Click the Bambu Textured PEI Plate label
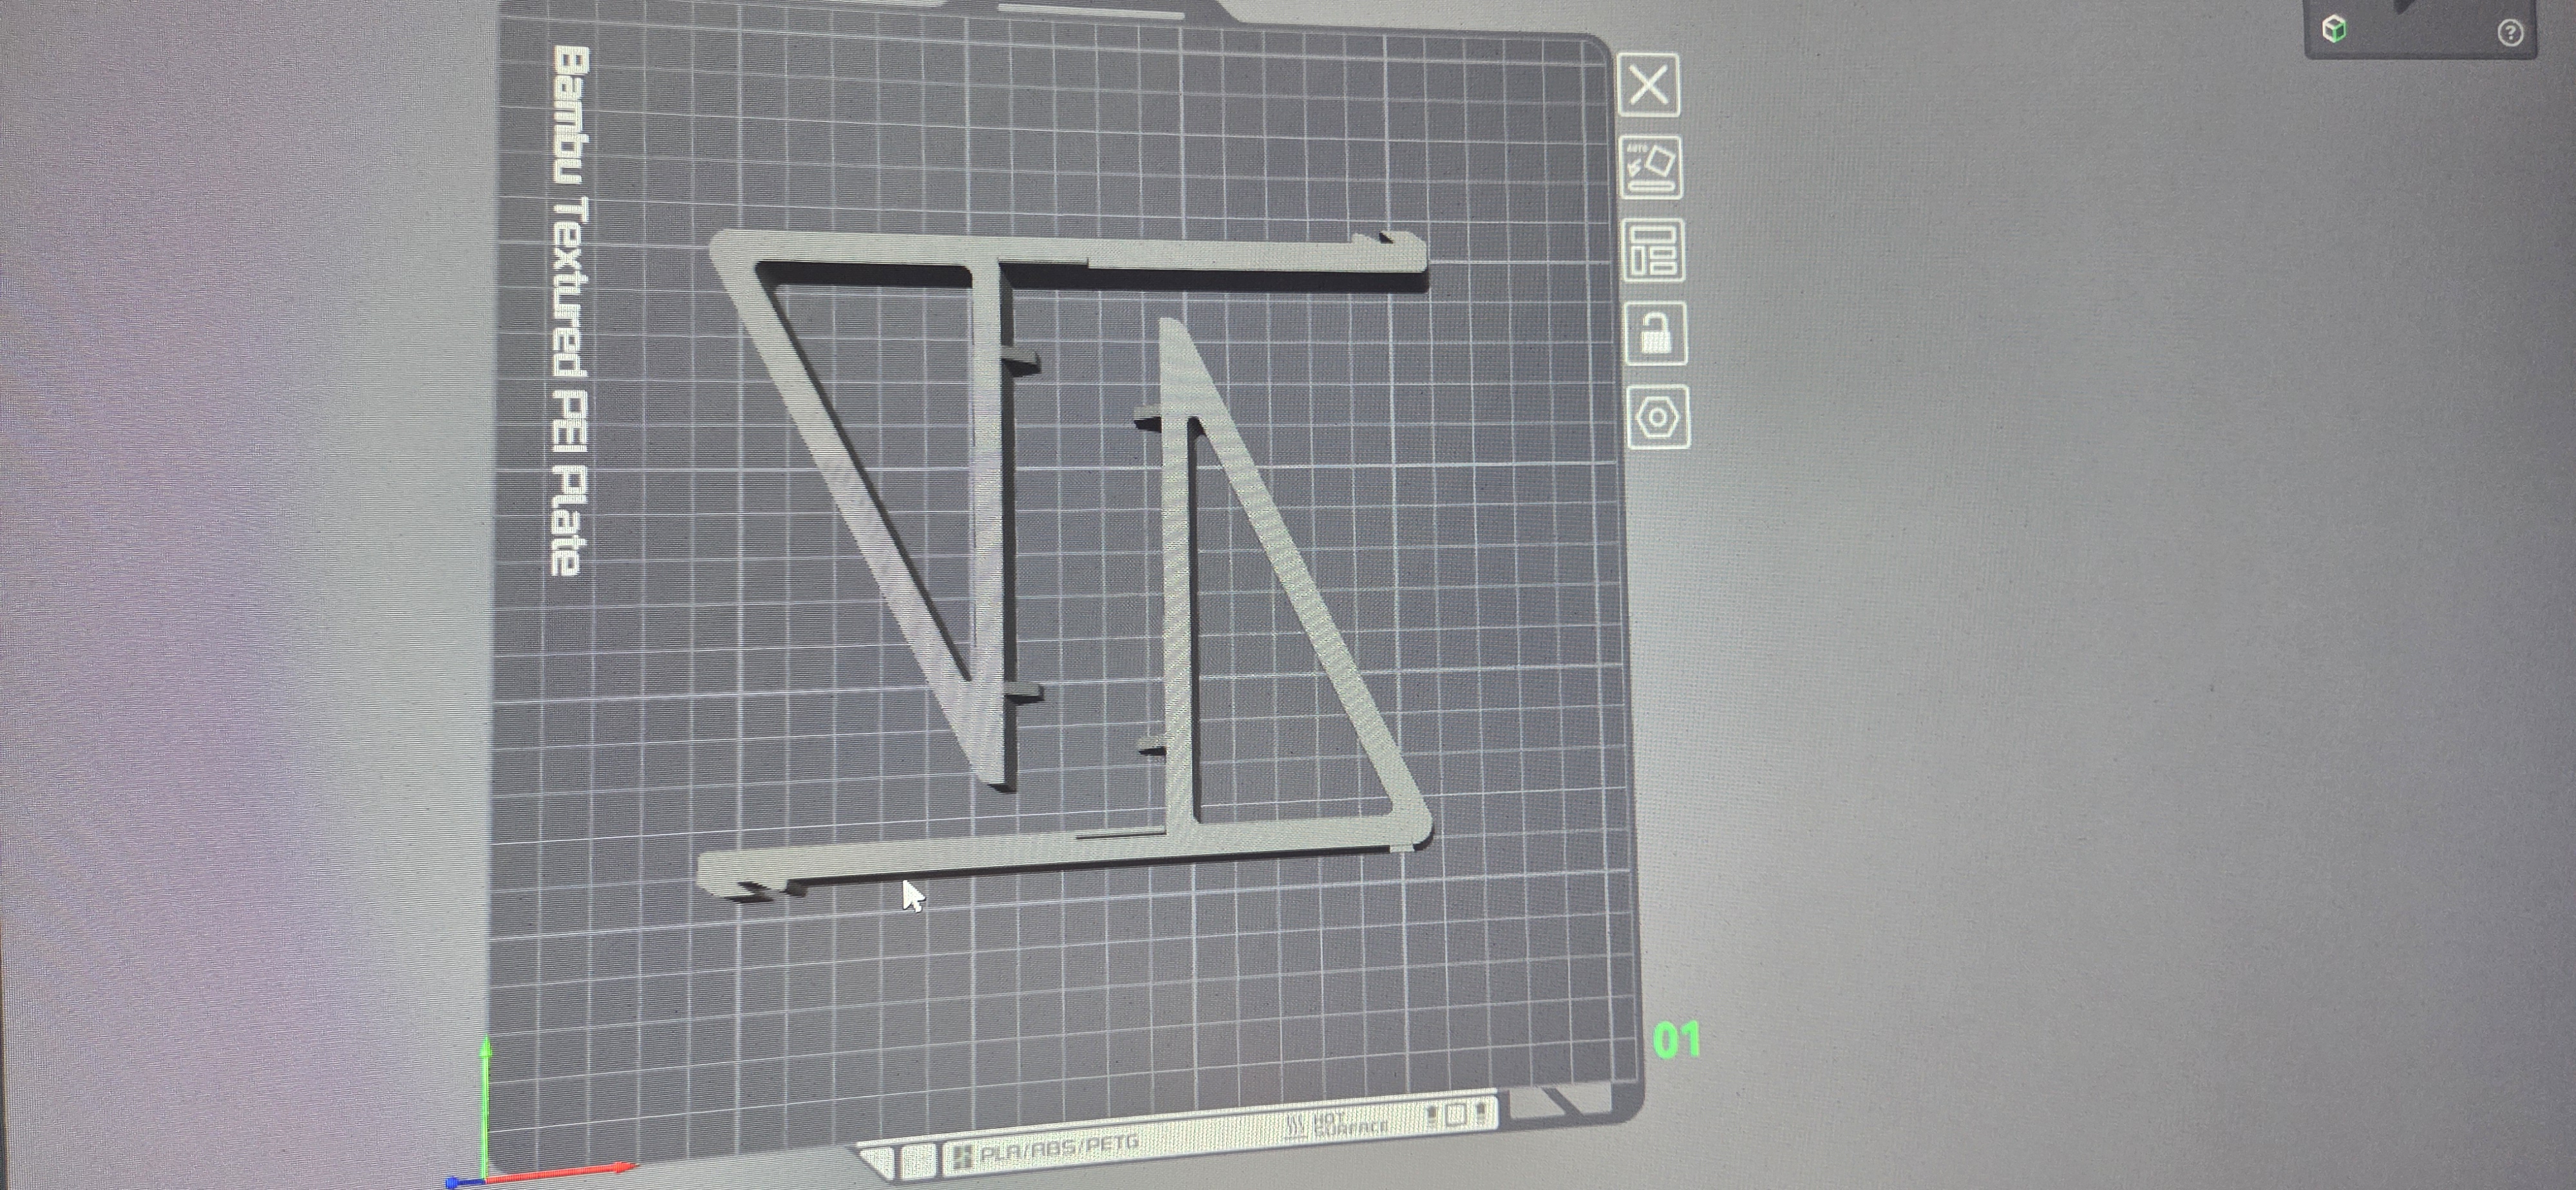2576x1190 pixels. click(571, 311)
